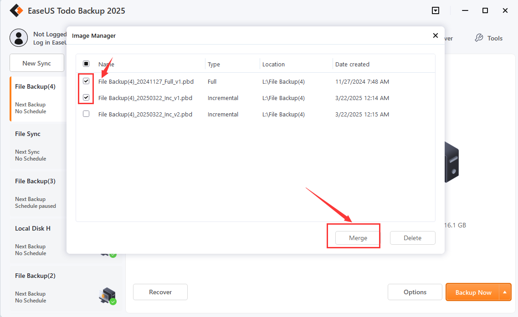Close the EaseUS Todo Backup window
This screenshot has height=317, width=518.
coord(505,10)
